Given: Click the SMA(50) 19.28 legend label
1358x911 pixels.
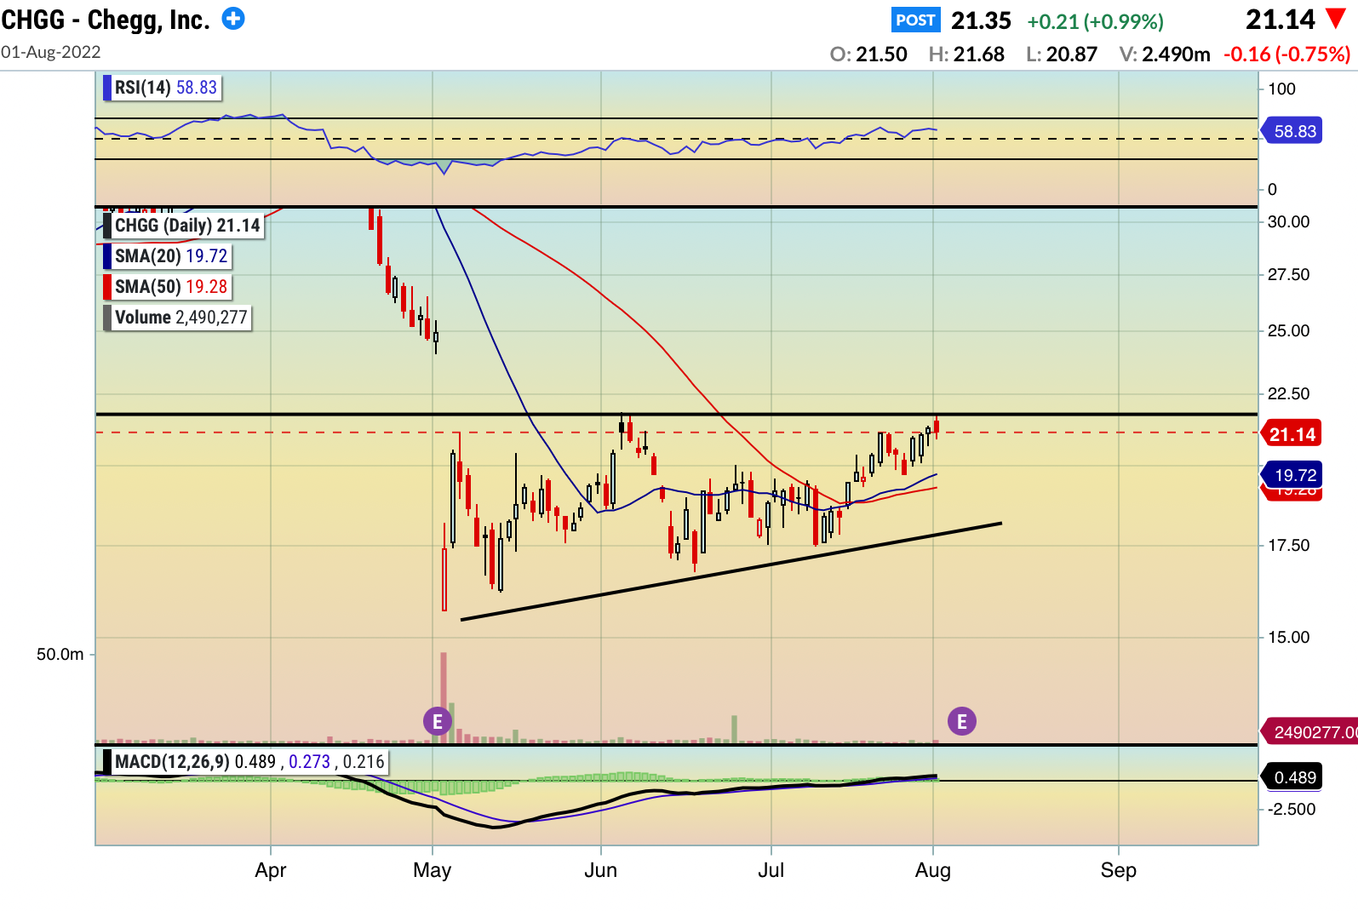Looking at the screenshot, I should pos(167,287).
